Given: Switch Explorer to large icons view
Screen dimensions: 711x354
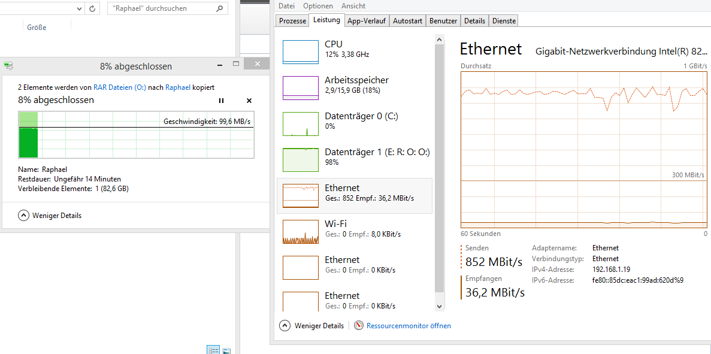Looking at the screenshot, I should coord(227,350).
